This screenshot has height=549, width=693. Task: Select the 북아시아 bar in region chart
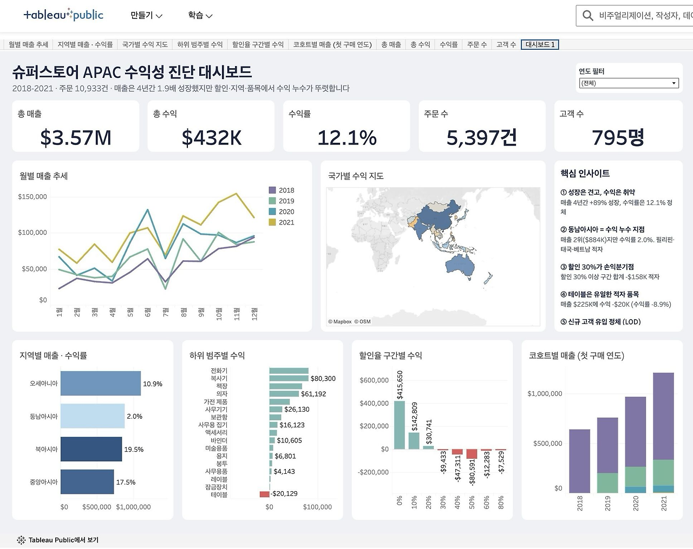[x=91, y=449]
